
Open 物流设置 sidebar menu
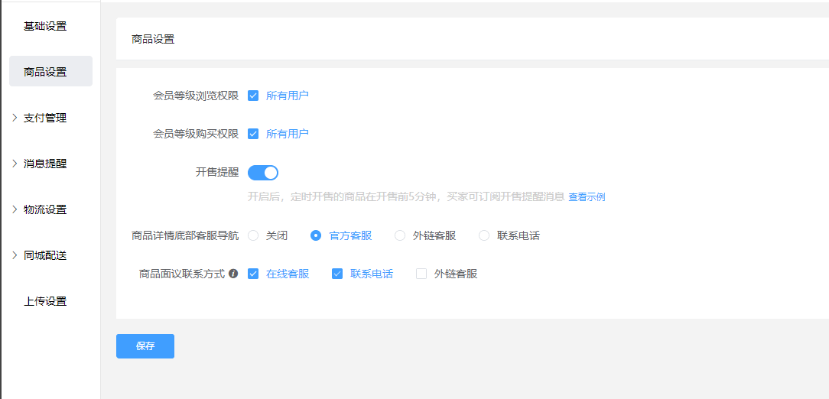click(45, 209)
